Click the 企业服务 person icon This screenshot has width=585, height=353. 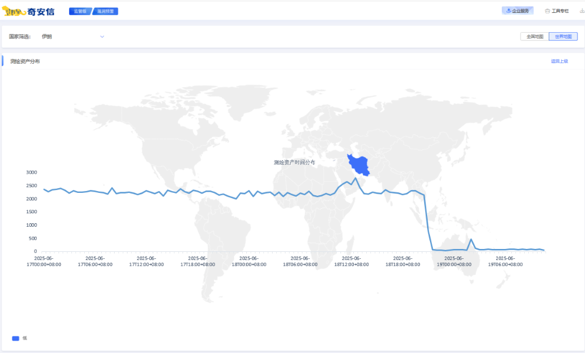point(508,11)
